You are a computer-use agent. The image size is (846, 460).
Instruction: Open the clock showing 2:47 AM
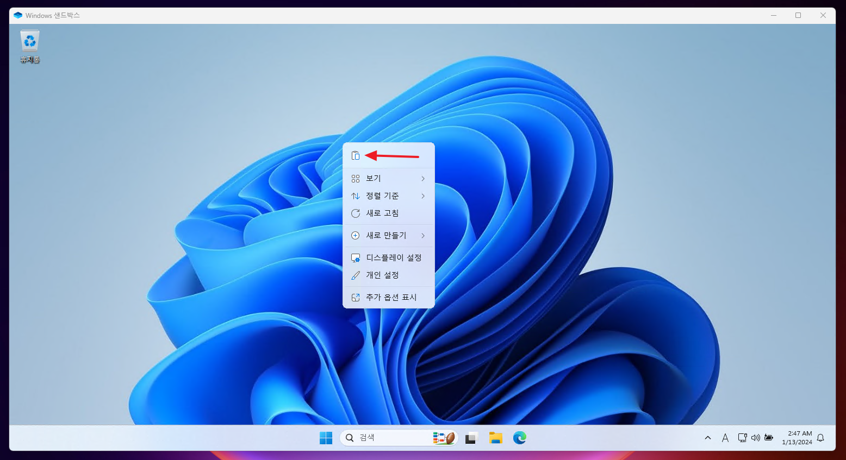(797, 438)
